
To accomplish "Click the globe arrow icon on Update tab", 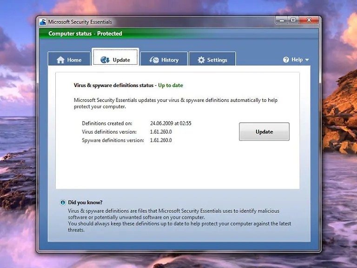I will click(105, 60).
